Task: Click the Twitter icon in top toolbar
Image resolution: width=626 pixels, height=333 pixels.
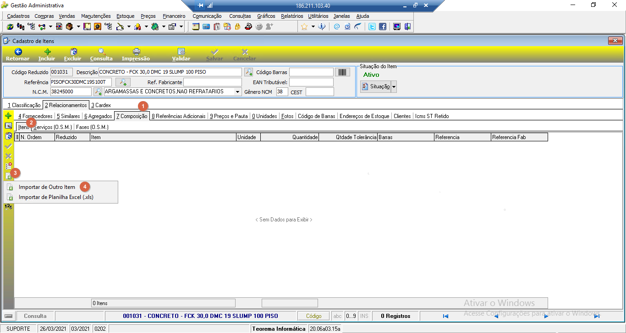Action: (x=372, y=27)
